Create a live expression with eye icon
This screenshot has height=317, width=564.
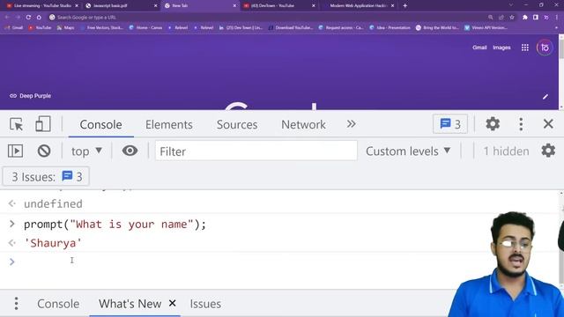point(130,151)
